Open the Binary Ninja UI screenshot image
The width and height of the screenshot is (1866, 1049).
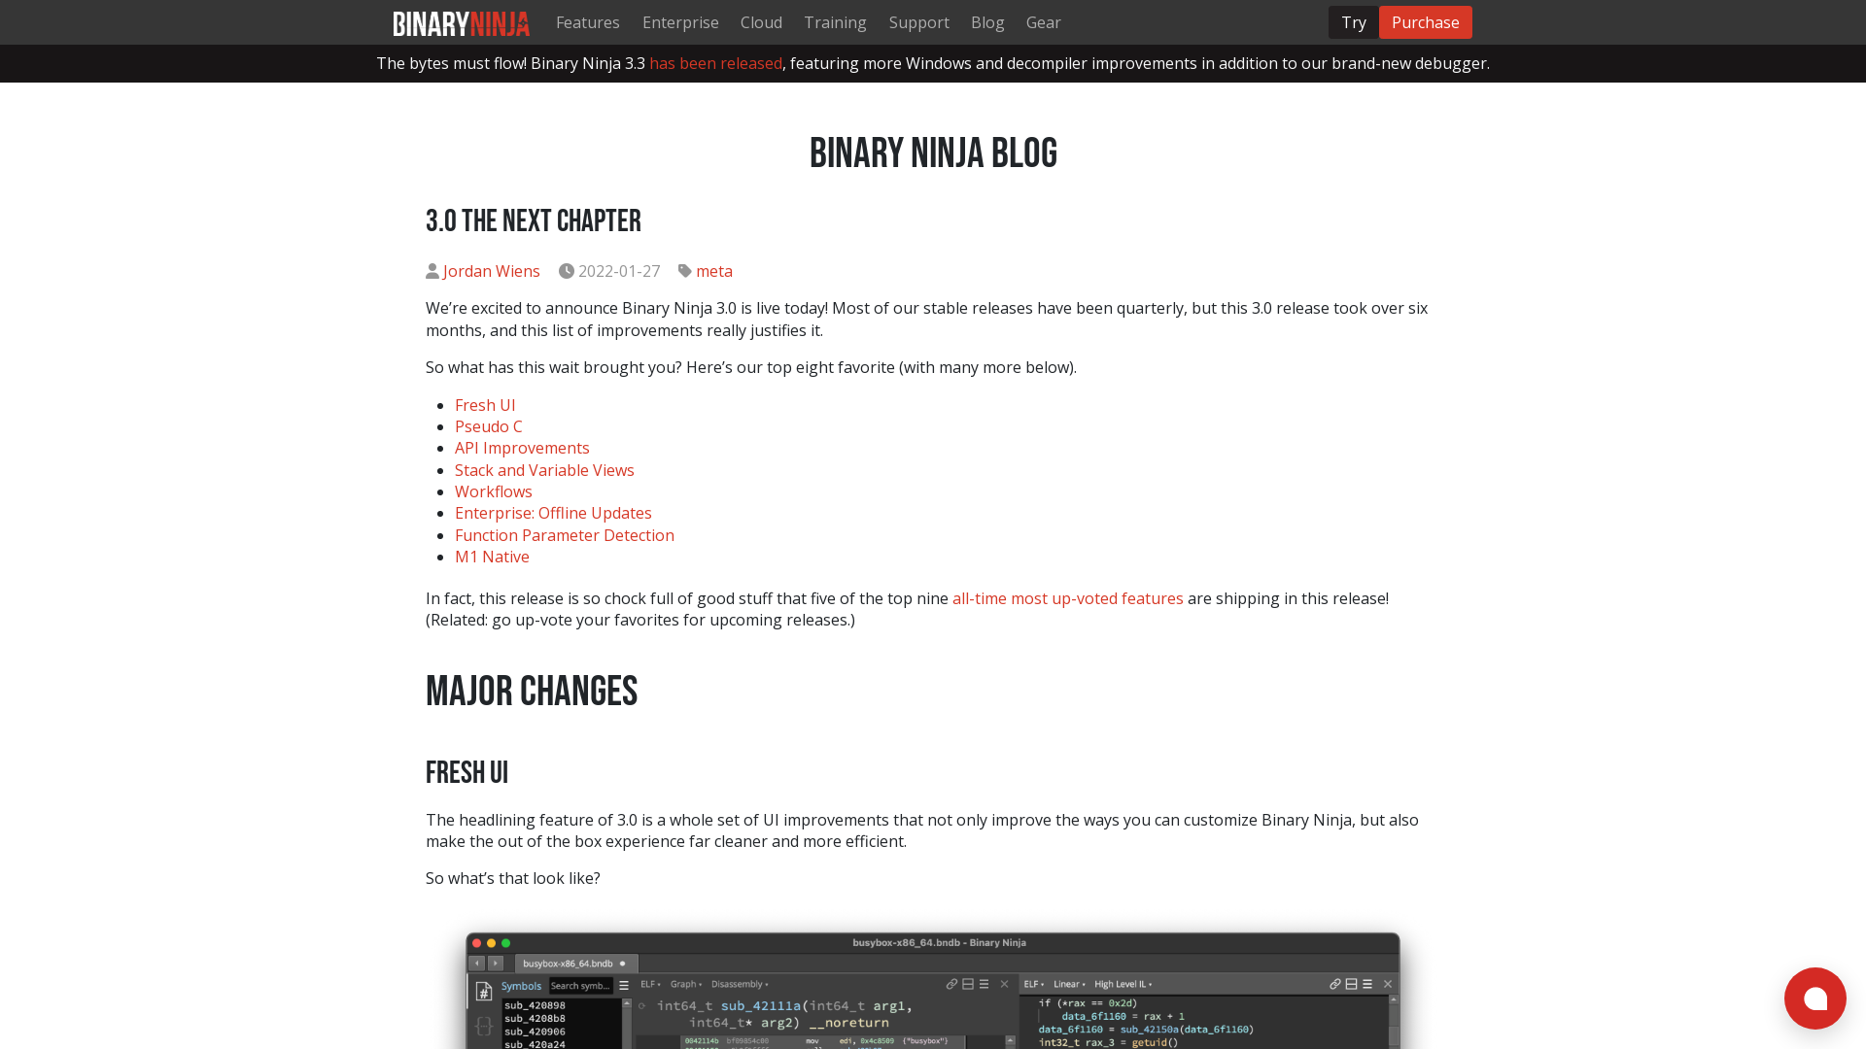(933, 991)
